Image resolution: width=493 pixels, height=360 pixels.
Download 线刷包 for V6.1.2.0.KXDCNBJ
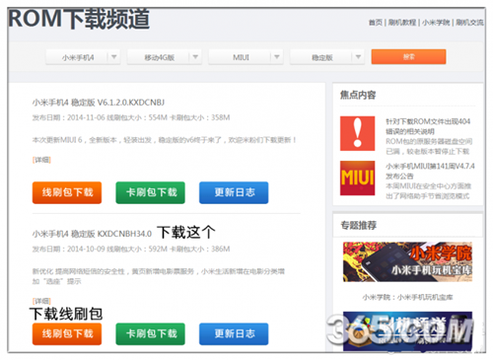[67, 192]
